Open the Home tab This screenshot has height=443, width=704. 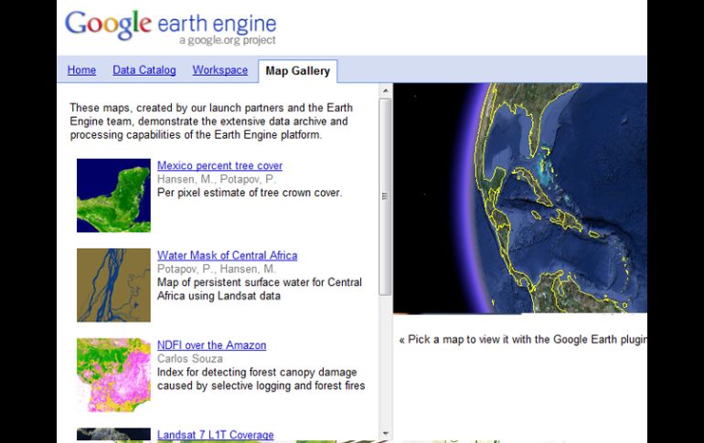(x=81, y=70)
